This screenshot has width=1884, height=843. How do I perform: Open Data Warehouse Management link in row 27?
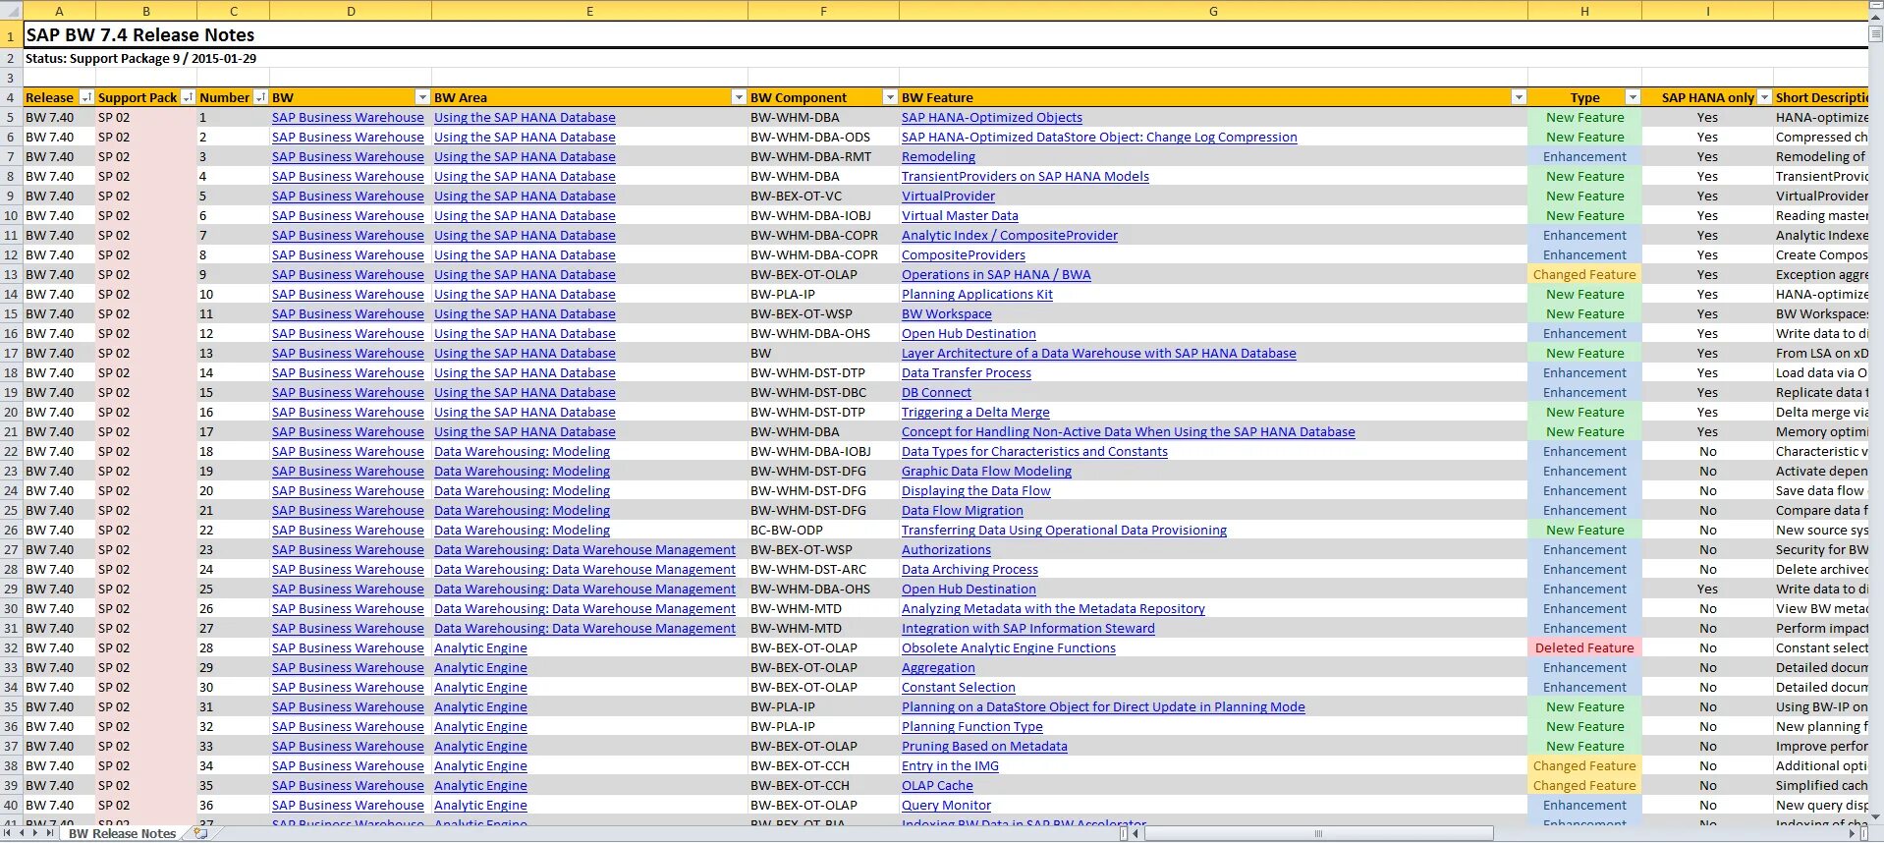(x=584, y=549)
